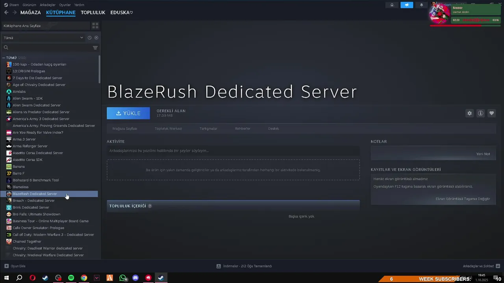Show recent games clock filter
The height and width of the screenshot is (283, 504).
point(89,38)
